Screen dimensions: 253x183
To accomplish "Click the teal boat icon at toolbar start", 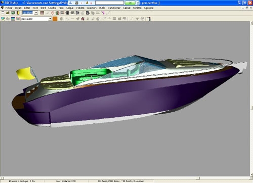I will [x=3, y=19].
